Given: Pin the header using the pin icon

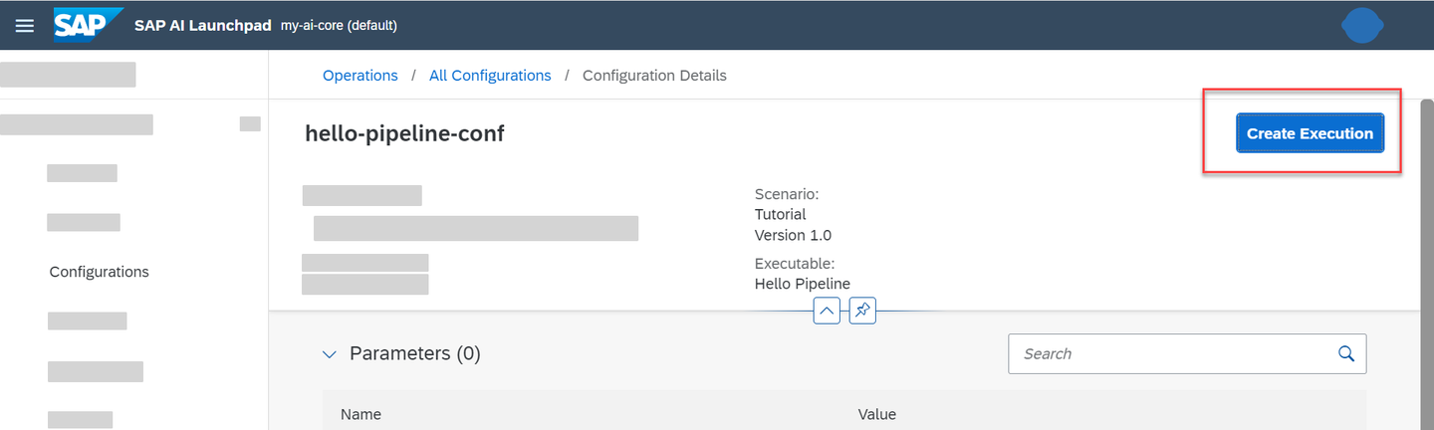Looking at the screenshot, I should click(x=862, y=312).
